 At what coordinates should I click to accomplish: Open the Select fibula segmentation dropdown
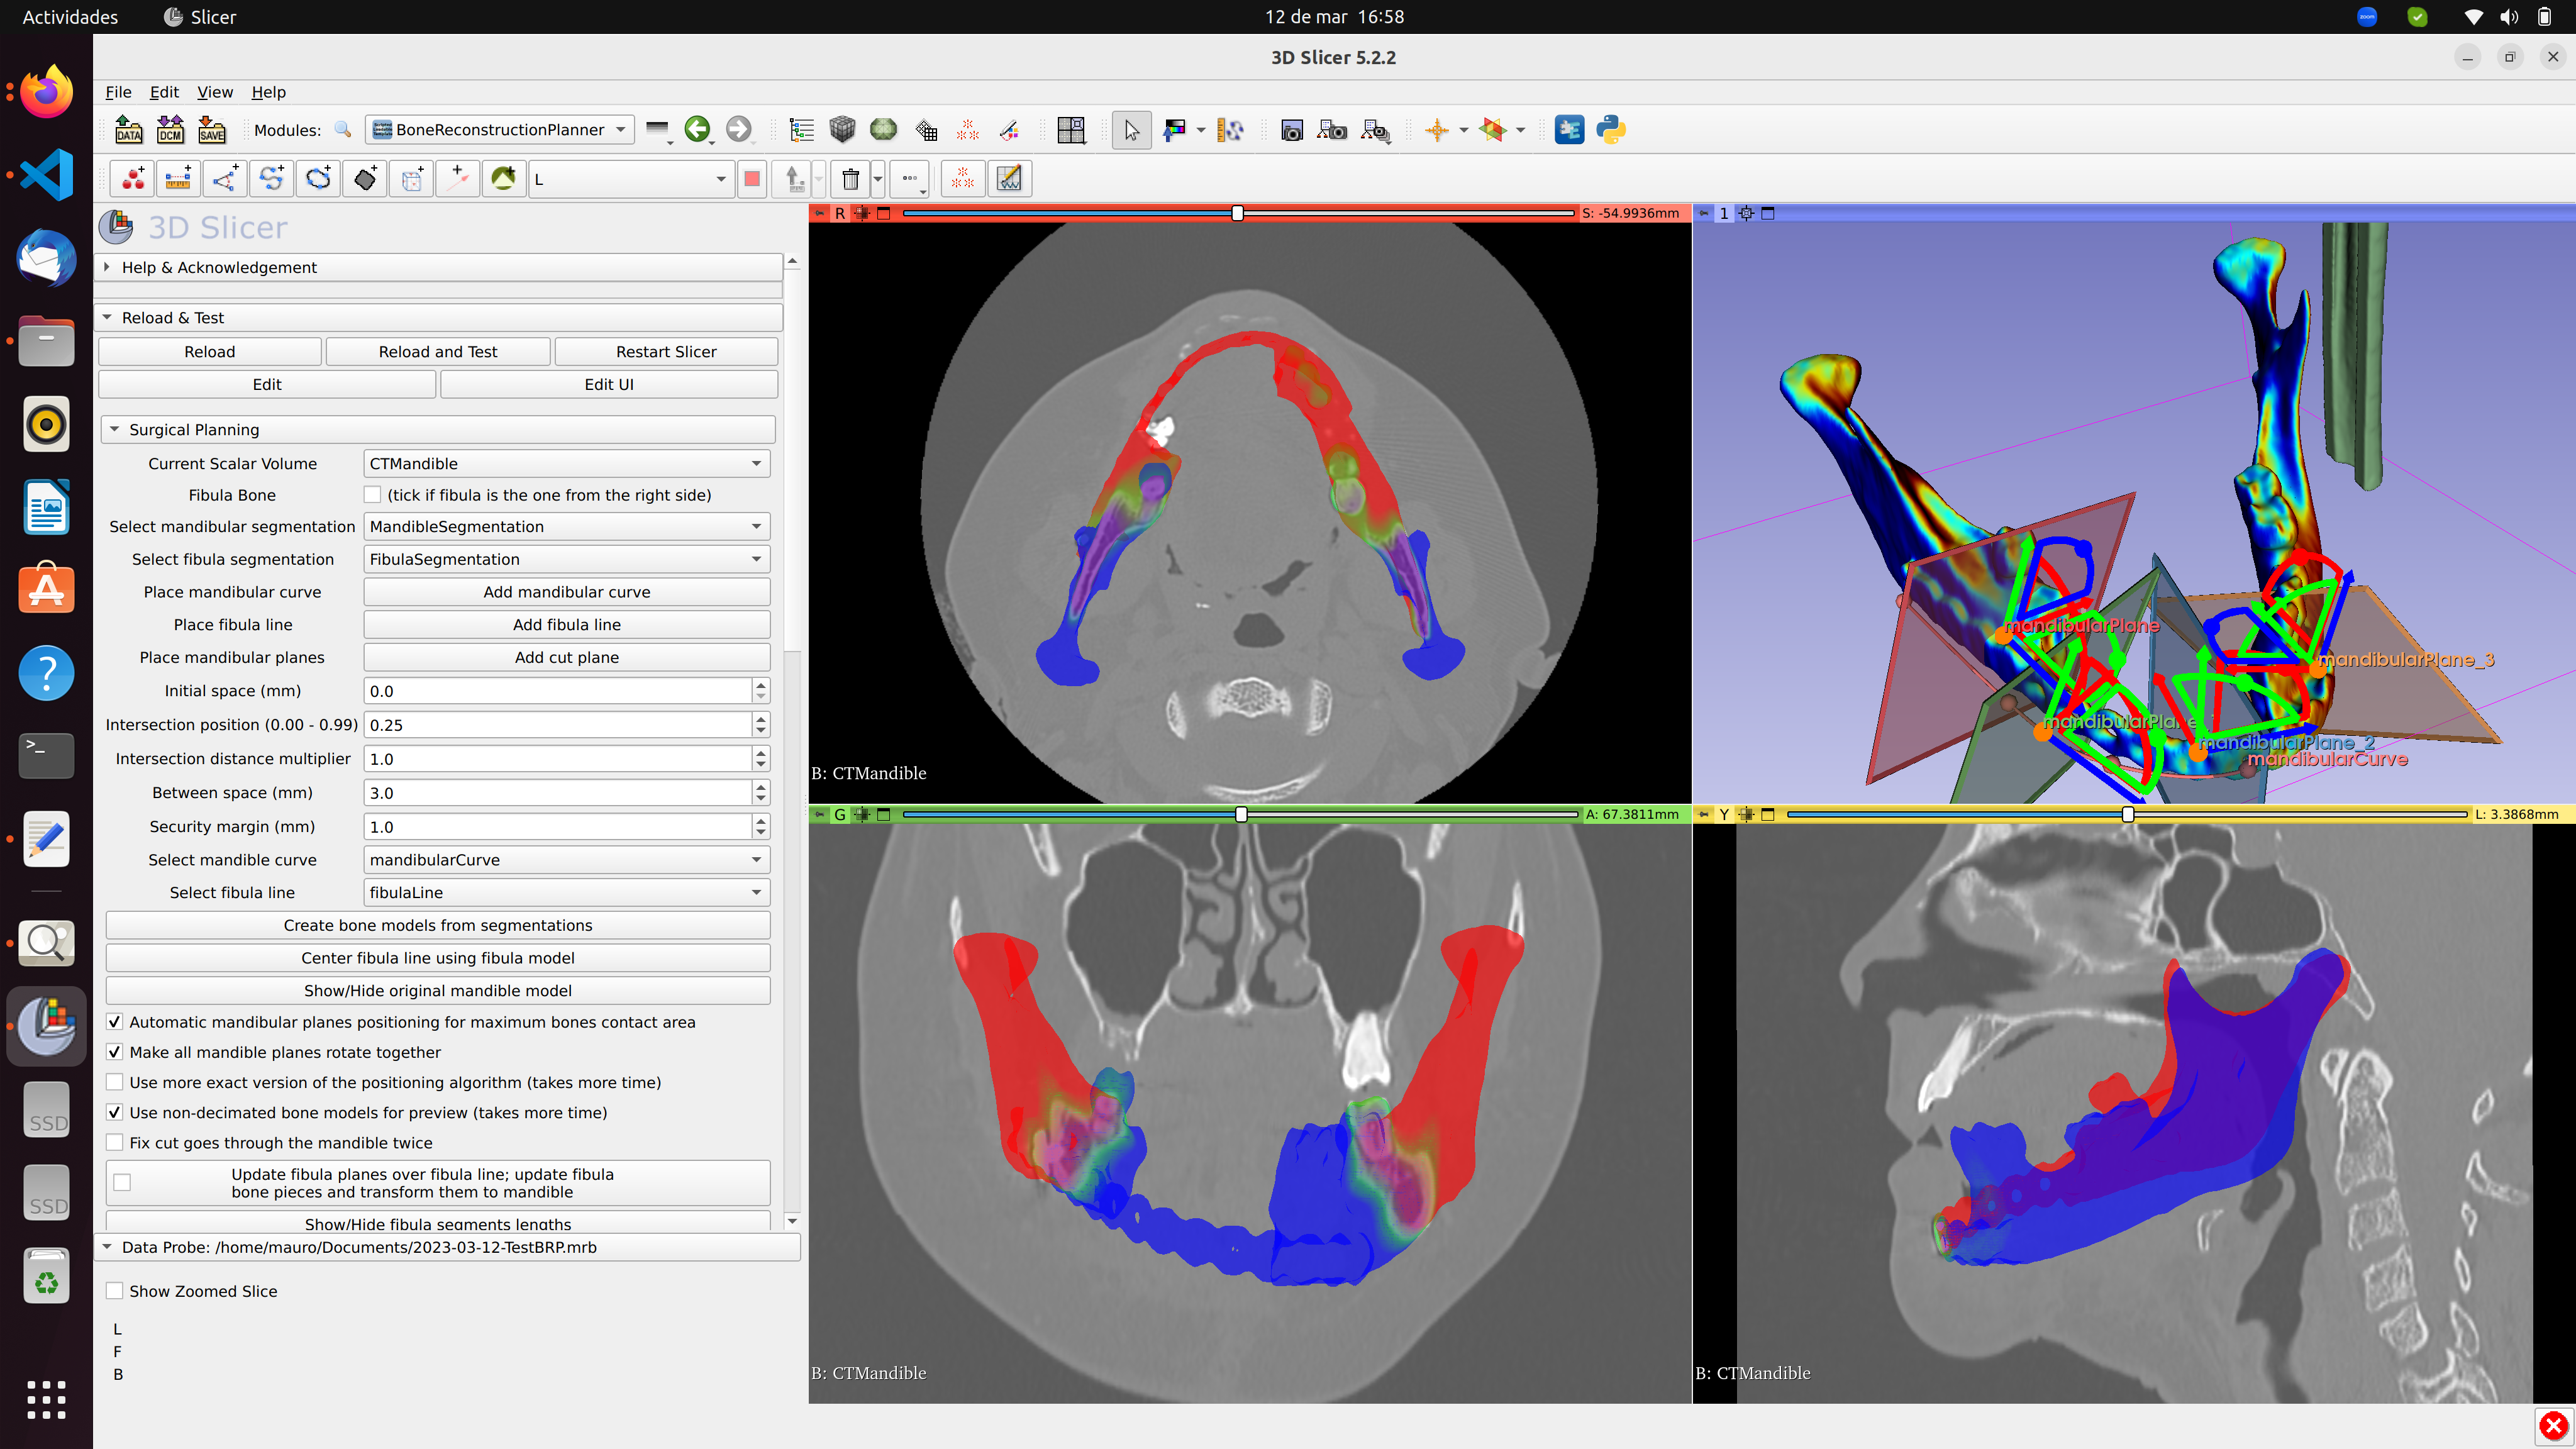566,559
